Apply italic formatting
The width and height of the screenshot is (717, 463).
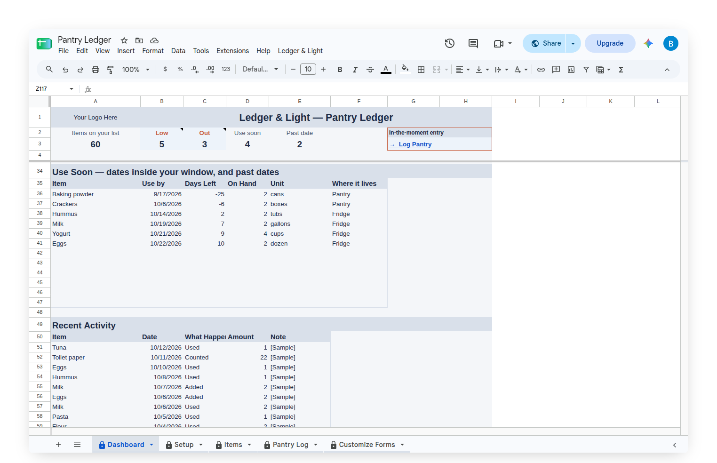pyautogui.click(x=355, y=69)
